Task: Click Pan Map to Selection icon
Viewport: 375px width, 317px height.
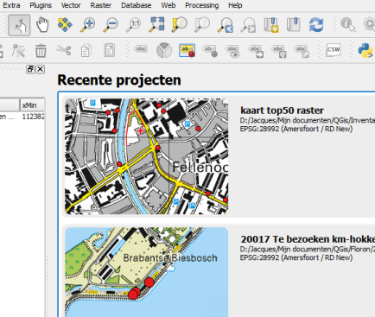Action: pos(65,25)
